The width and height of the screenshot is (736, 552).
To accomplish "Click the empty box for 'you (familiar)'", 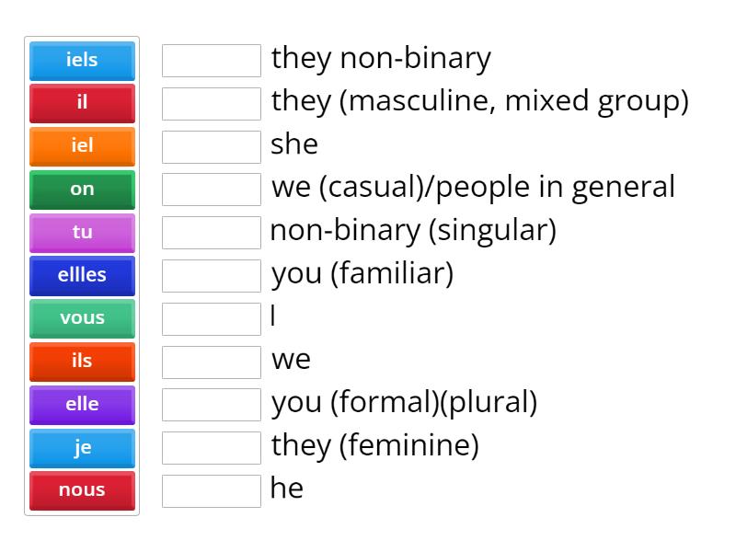I will point(212,276).
